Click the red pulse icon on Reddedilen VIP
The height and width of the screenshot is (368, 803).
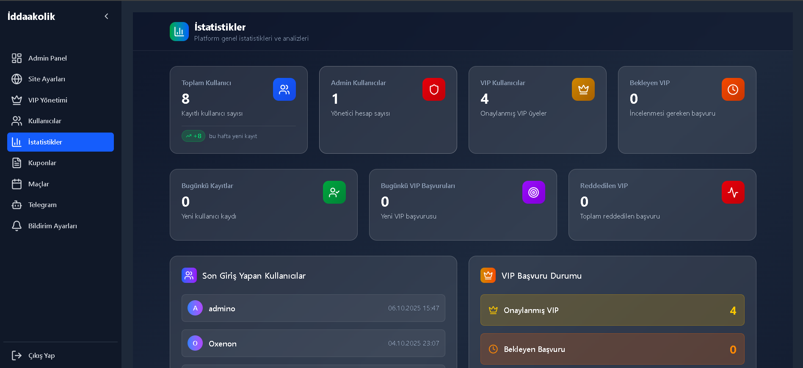click(x=733, y=192)
